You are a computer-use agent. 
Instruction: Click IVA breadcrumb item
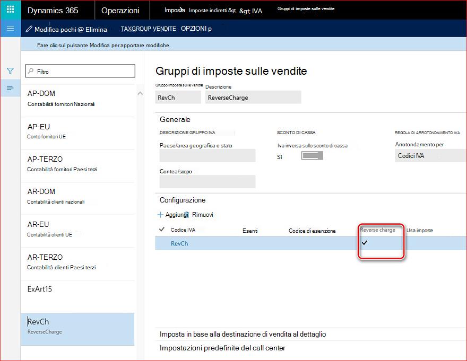pos(257,11)
